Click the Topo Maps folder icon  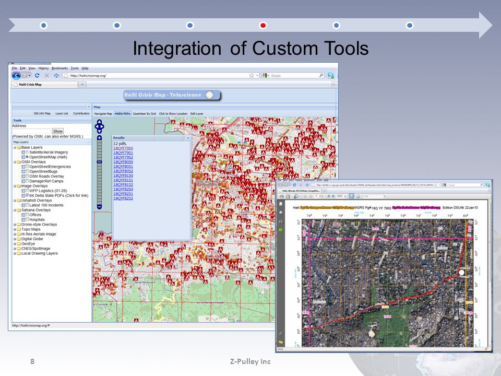click(19, 229)
